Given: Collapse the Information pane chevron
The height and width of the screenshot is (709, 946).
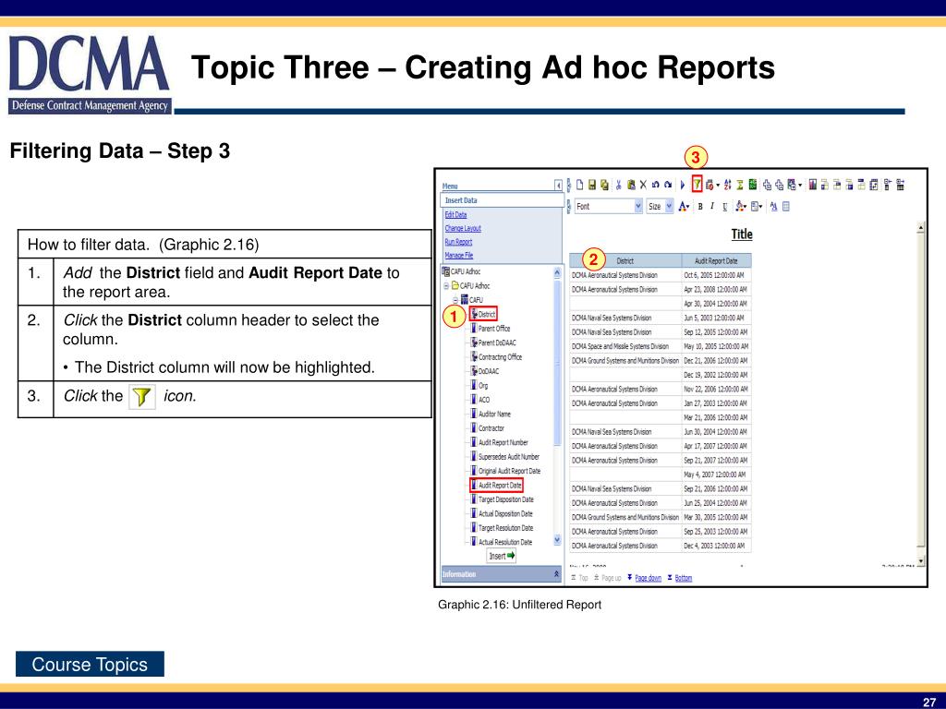Looking at the screenshot, I should 556,574.
